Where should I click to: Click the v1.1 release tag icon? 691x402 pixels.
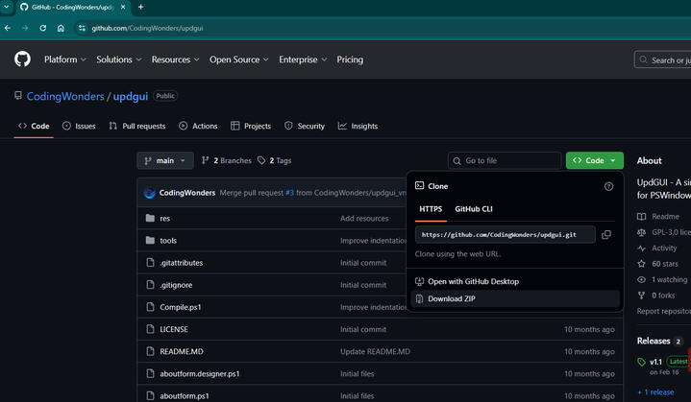[x=641, y=362]
